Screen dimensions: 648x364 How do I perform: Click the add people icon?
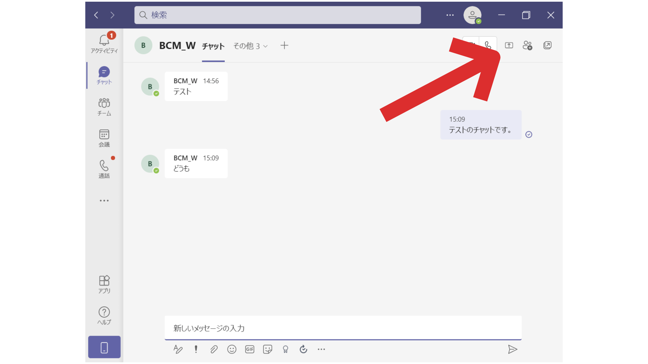[x=527, y=45]
